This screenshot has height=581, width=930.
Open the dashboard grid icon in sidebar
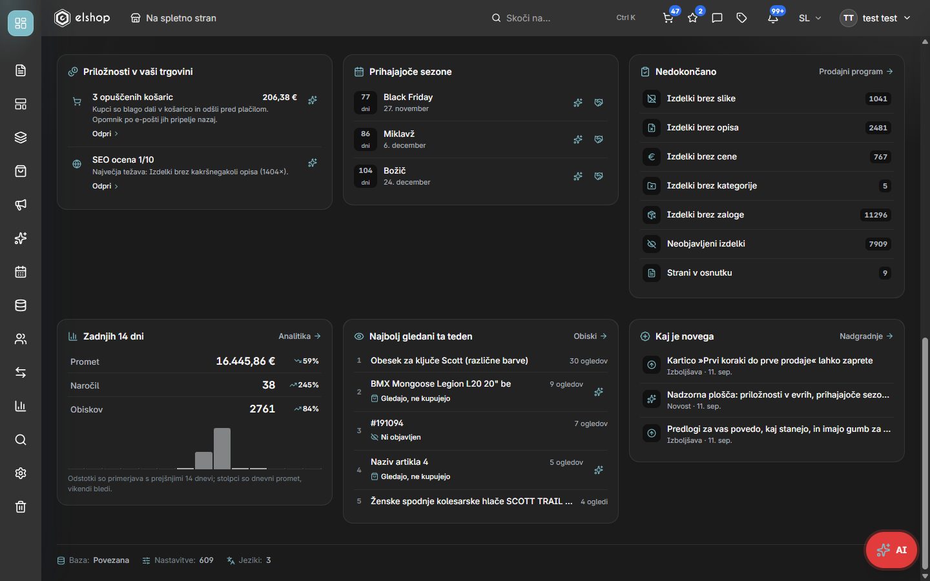pyautogui.click(x=21, y=23)
